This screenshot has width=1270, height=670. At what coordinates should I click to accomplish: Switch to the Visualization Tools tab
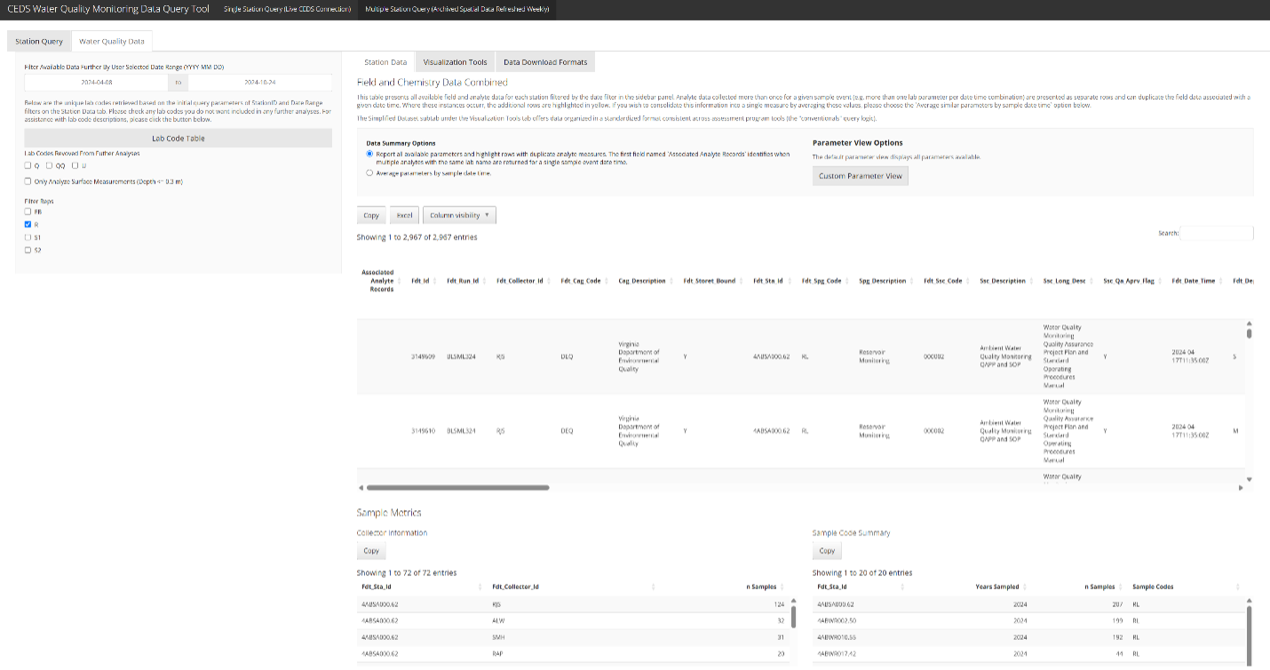(455, 62)
